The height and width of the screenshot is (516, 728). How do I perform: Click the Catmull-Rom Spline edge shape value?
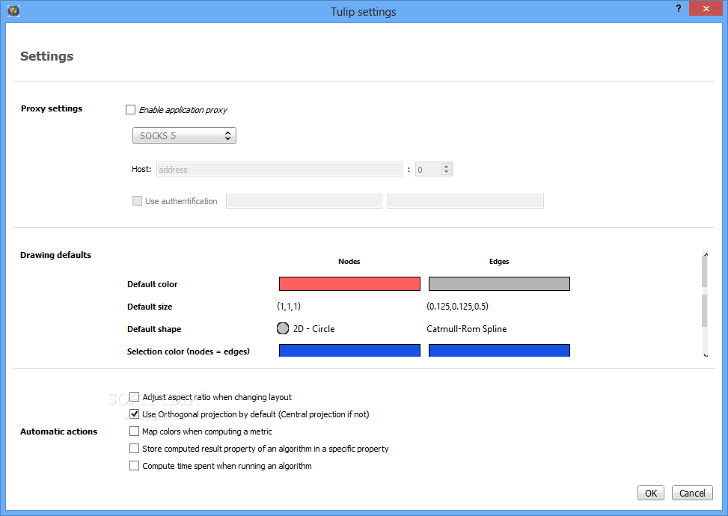(x=467, y=328)
